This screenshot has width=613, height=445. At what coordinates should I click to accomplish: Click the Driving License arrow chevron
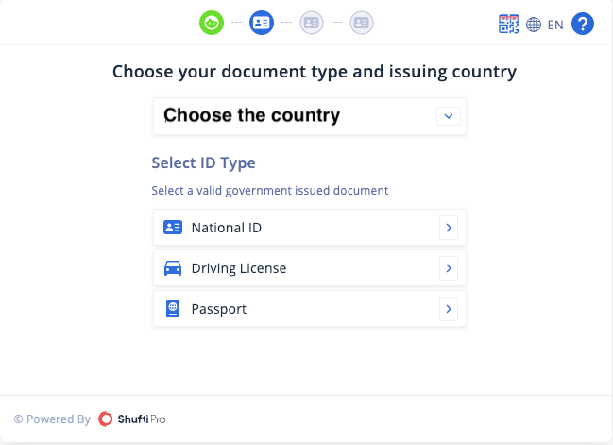(449, 268)
